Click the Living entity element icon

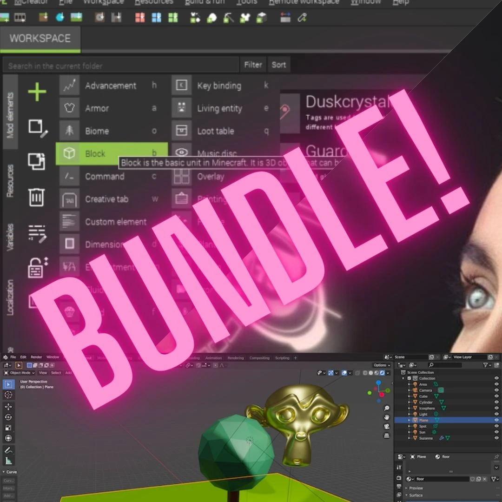(x=181, y=108)
